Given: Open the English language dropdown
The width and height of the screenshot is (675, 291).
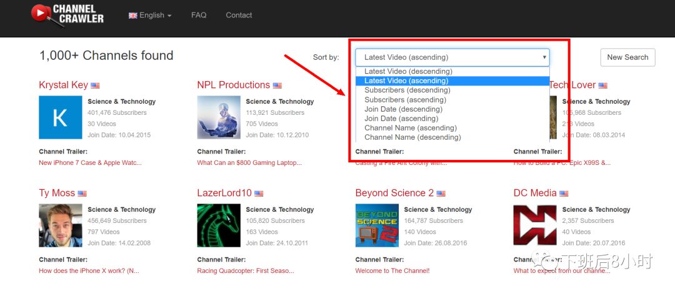Looking at the screenshot, I should 150,15.
